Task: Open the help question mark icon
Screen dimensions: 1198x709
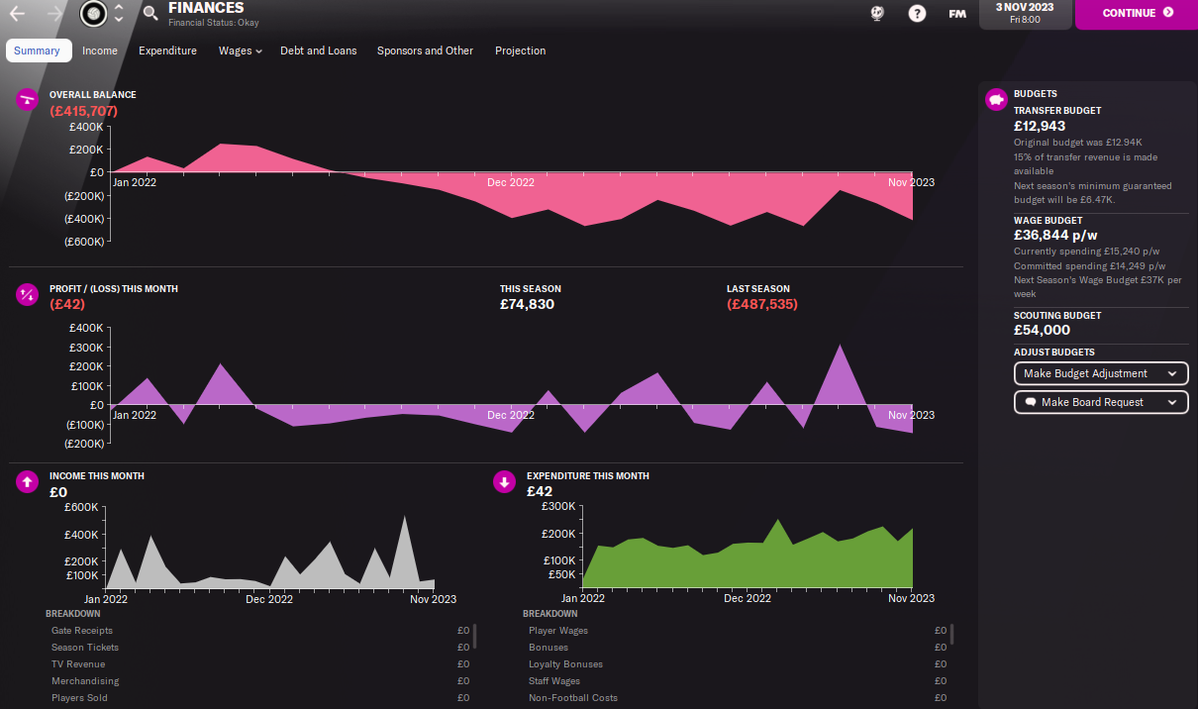Action: tap(917, 14)
